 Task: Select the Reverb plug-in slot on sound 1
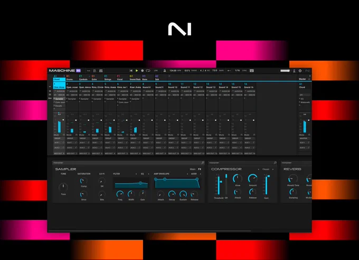[x=59, y=106]
